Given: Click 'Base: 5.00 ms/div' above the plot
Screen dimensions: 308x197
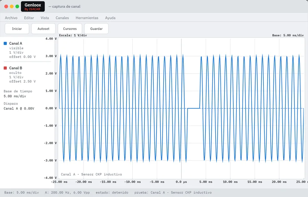Looking at the screenshot, I should [288, 35].
